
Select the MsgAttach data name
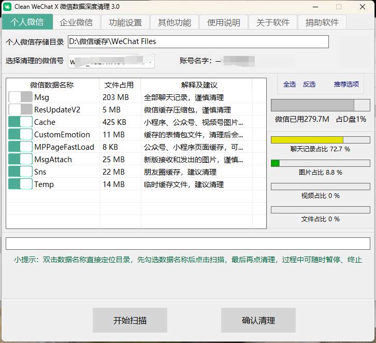tap(53, 160)
